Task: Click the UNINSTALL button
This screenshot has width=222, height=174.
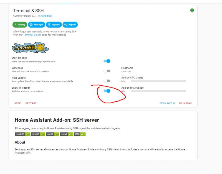Action: point(185,103)
